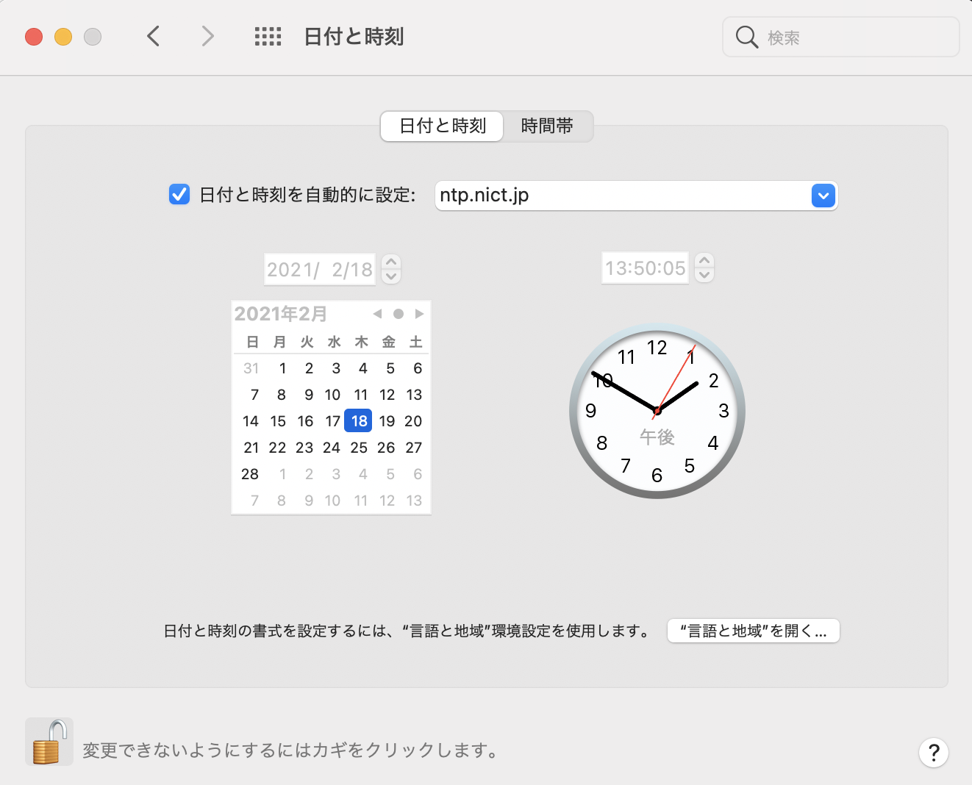
Task: Click the 2021/2/18 date field
Action: [x=320, y=270]
